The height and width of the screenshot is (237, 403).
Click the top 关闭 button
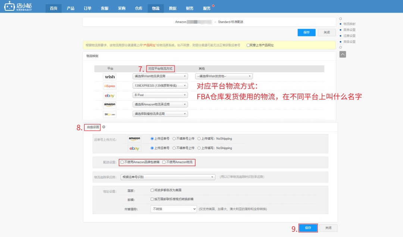327,32
